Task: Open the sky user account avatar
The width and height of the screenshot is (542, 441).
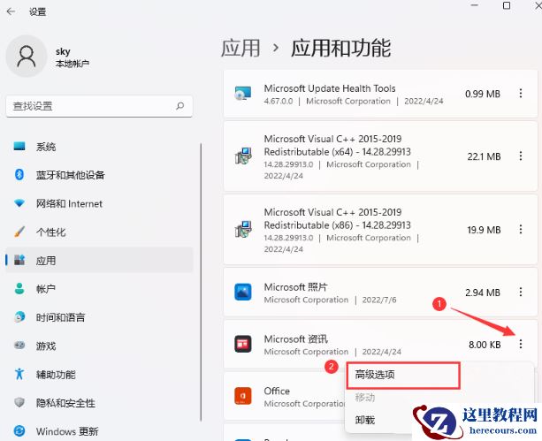Action: pos(27,56)
